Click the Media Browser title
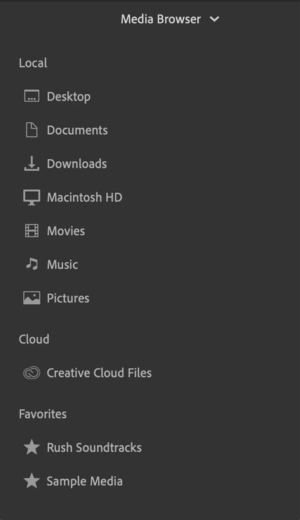 [161, 19]
